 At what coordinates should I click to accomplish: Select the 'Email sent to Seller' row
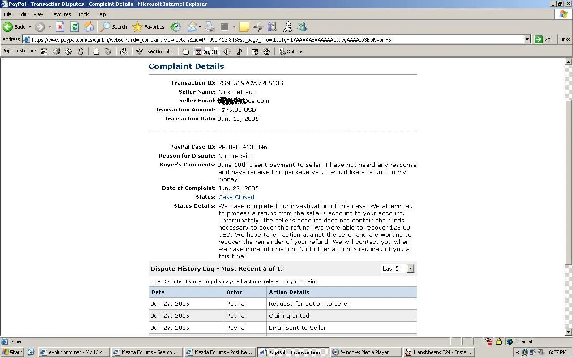point(283,328)
